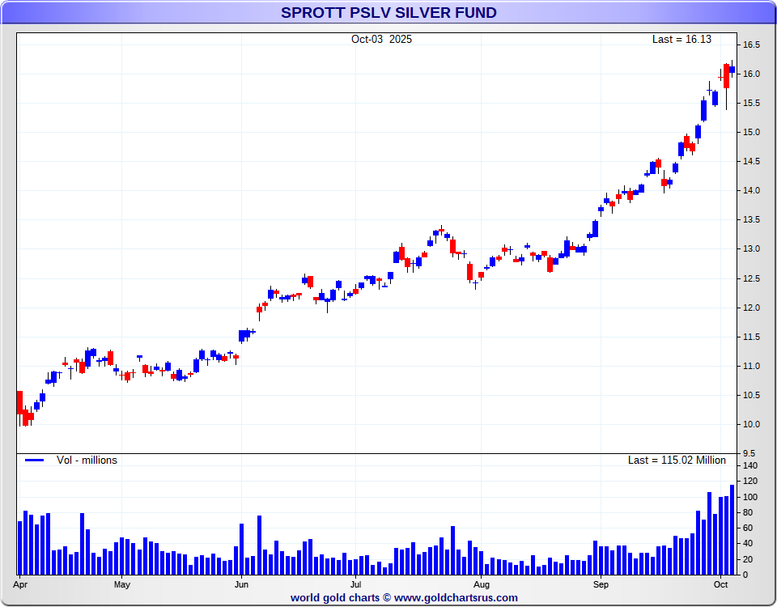The height and width of the screenshot is (607, 777).
Task: Click the rightmost, tallest volume bar
Action: pyautogui.click(x=732, y=529)
